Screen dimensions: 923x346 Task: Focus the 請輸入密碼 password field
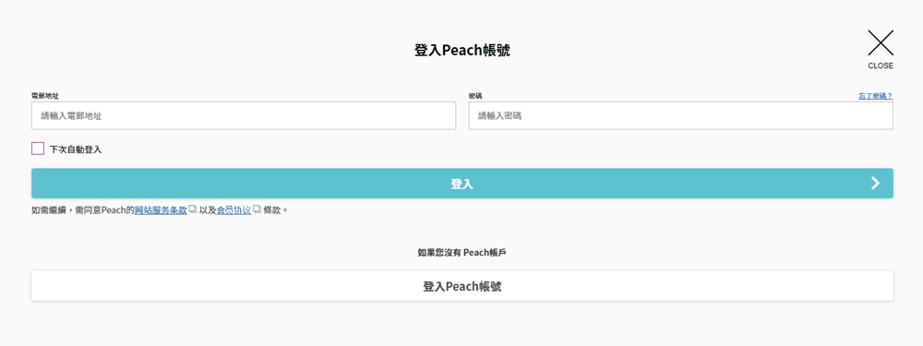pyautogui.click(x=681, y=116)
